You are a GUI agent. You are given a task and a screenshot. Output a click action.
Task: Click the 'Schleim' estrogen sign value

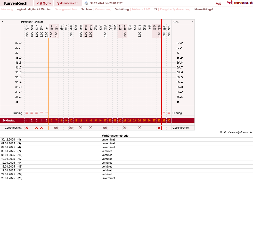(x=86, y=9)
